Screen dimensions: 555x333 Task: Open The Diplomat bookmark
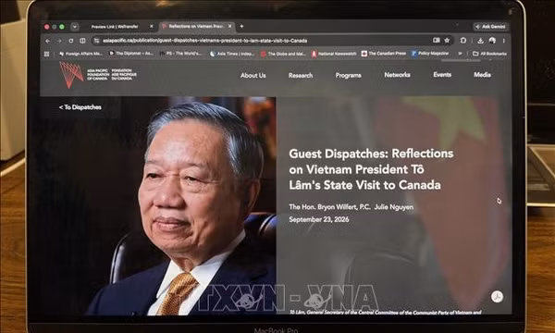coord(131,54)
